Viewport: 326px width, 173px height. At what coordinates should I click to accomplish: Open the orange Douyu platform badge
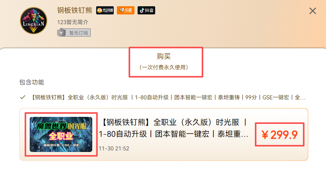(125, 11)
